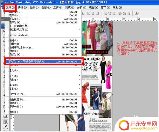This screenshot has height=132, width=159.
Task: Open the 图像 (I) menu
Action: pyautogui.click(x=34, y=7)
